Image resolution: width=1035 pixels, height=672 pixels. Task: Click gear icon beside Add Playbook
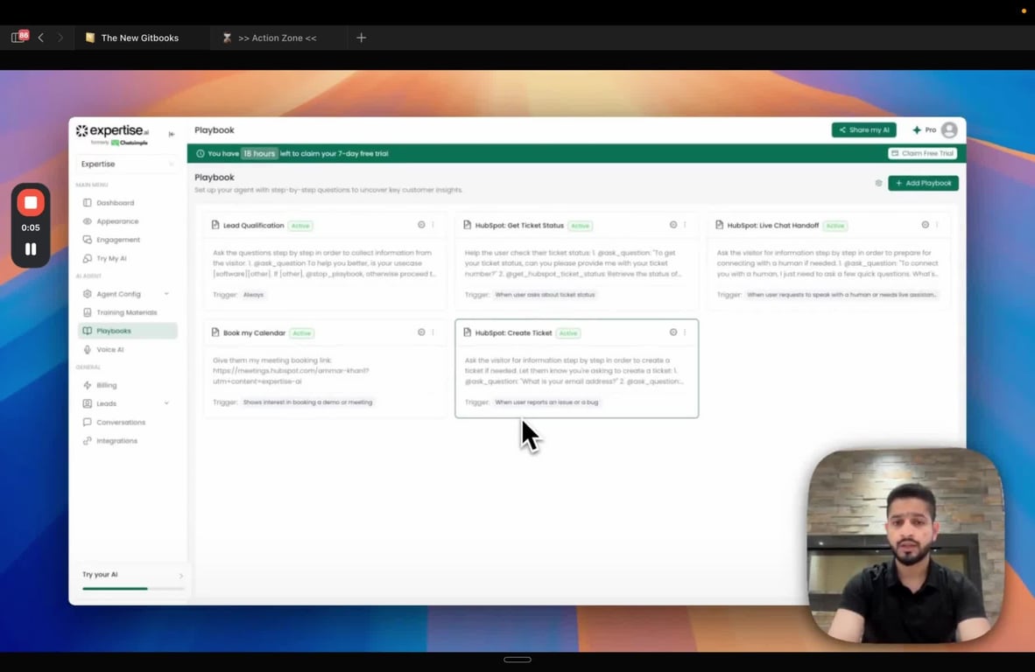[x=878, y=183]
